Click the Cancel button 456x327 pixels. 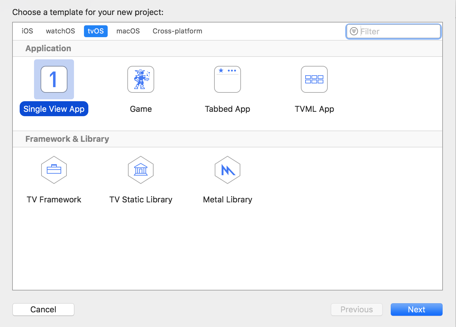pos(43,310)
